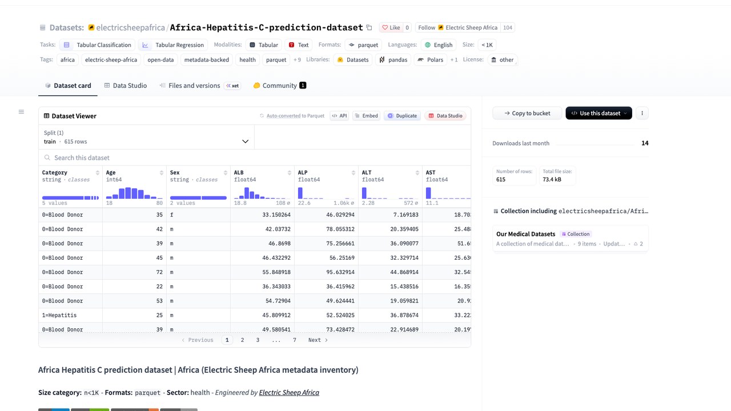
Task: Sort by the Sex column sort icon
Action: coord(225,172)
